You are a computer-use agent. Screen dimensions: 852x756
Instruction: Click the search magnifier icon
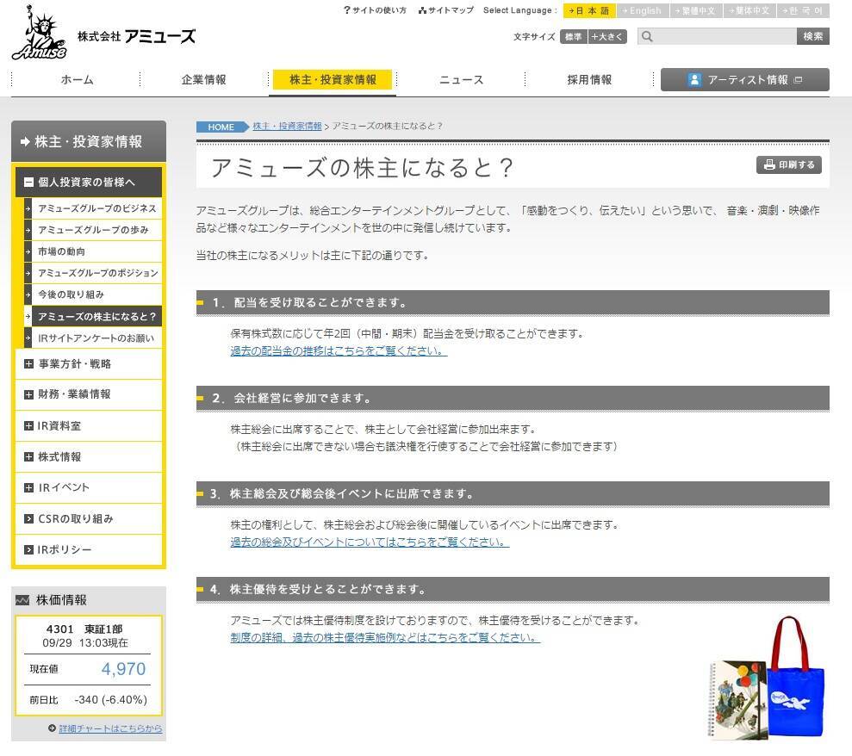tap(648, 36)
